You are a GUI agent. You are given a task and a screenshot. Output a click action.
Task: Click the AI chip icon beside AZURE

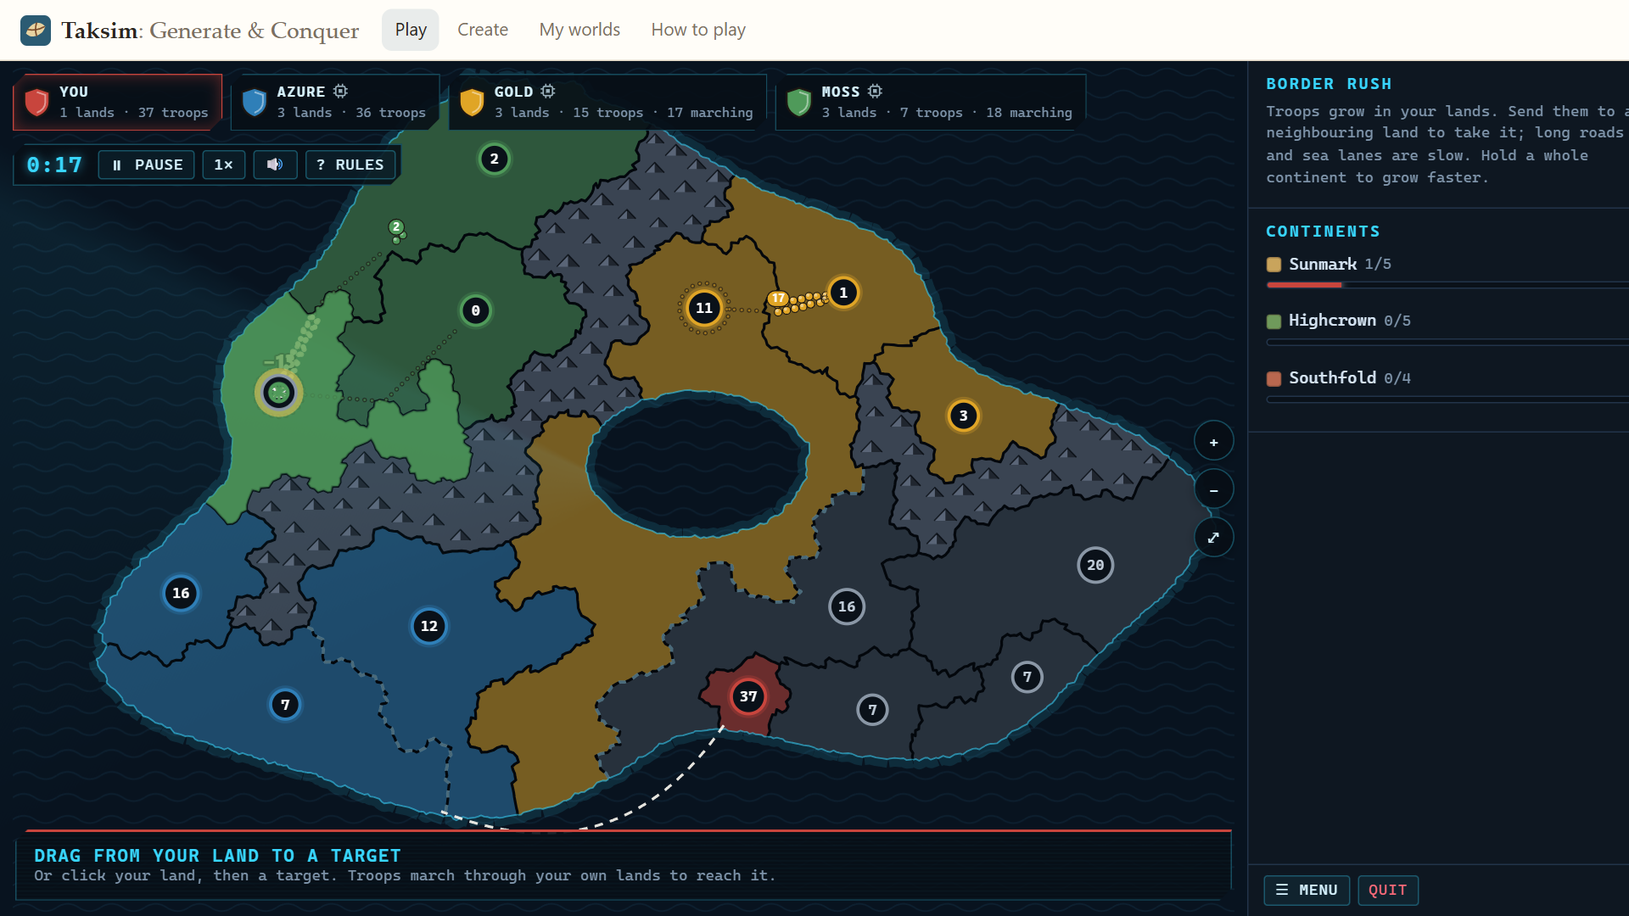[x=340, y=91]
